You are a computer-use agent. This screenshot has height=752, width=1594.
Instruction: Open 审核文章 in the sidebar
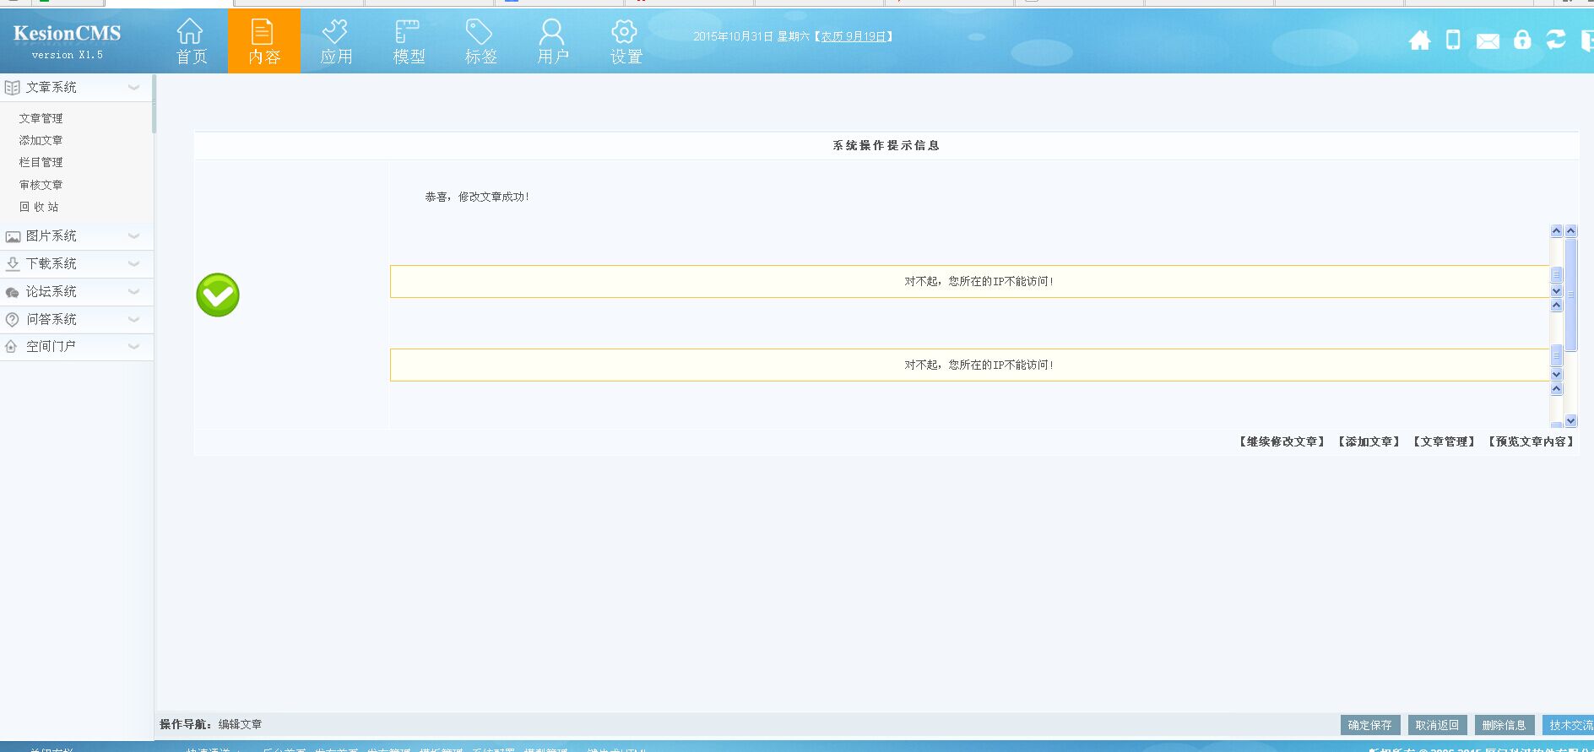[x=41, y=185]
